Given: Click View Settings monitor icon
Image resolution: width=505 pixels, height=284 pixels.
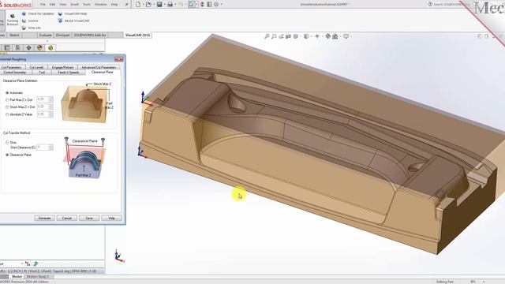Looking at the screenshot, I should click(x=346, y=36).
